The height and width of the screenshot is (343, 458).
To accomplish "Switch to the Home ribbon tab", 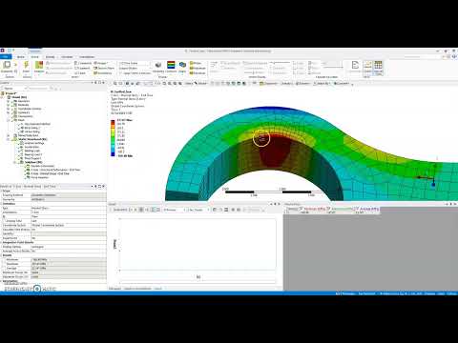I will point(21,57).
